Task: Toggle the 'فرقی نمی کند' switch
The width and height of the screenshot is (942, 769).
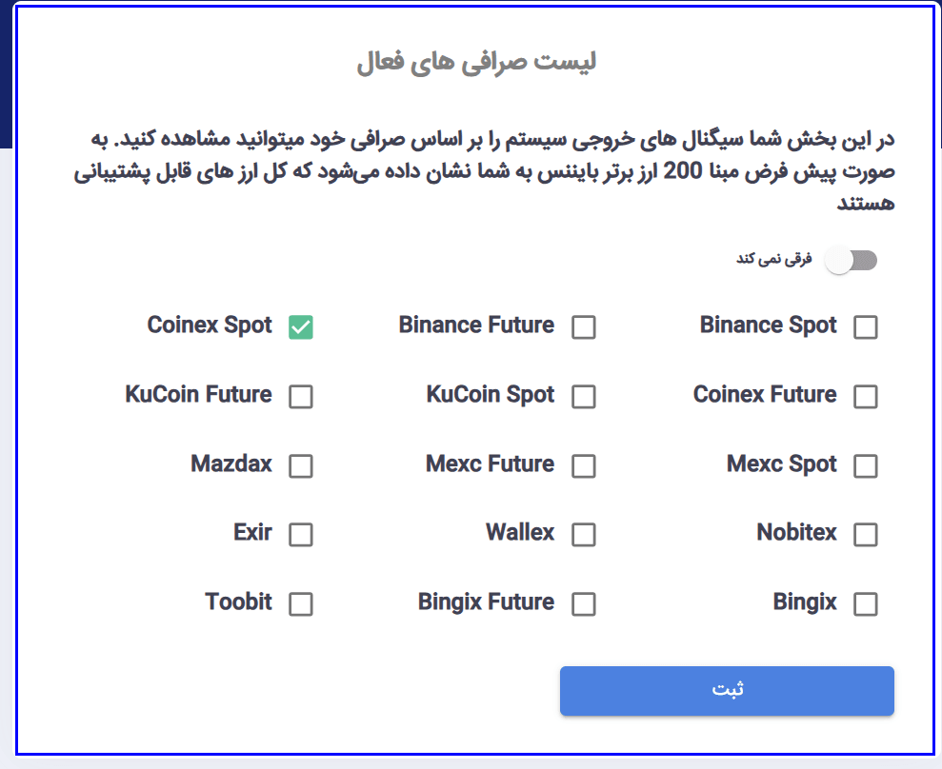Action: 852,261
